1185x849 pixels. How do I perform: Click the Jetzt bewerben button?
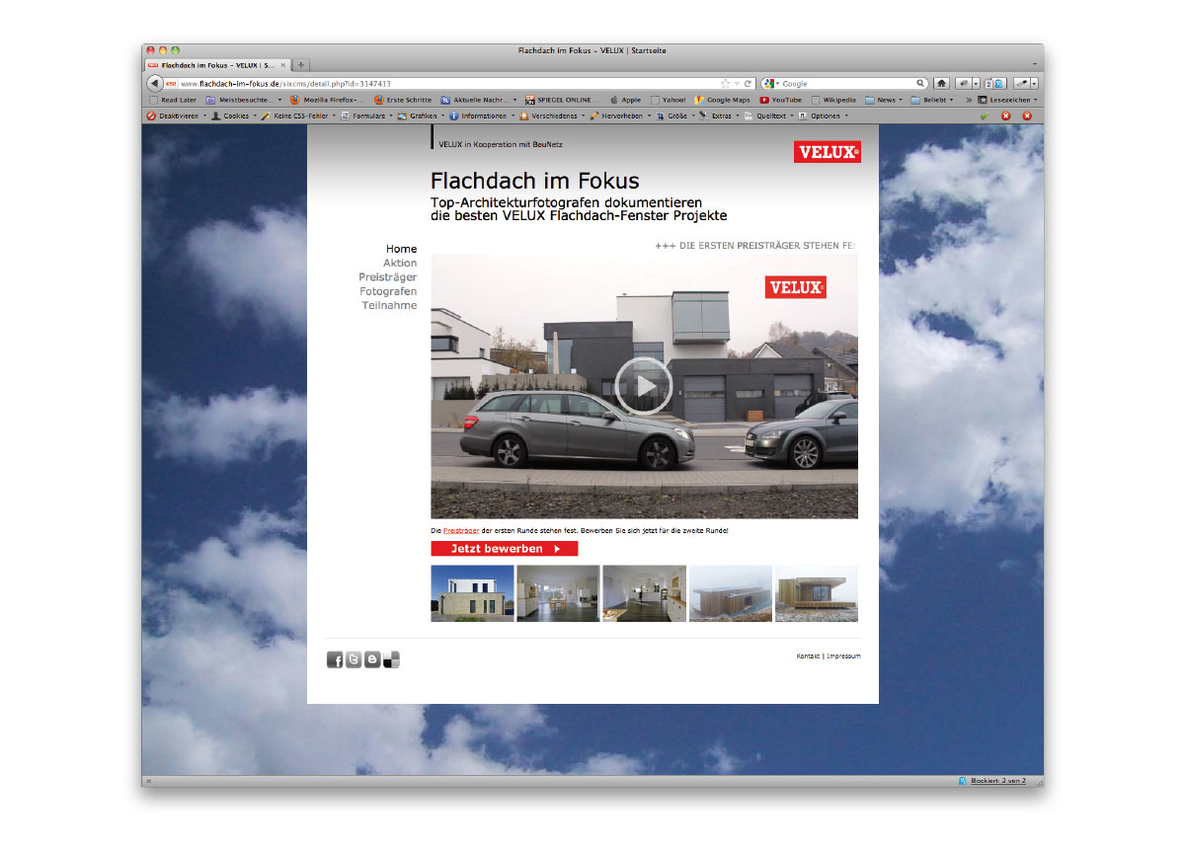[x=504, y=549]
